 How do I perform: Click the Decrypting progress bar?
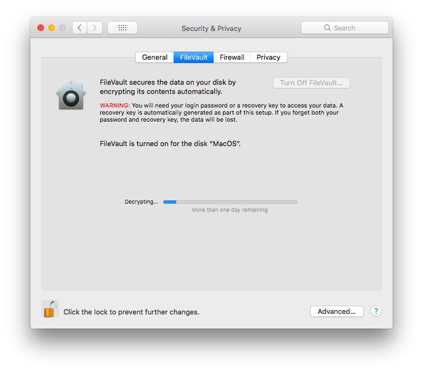pyautogui.click(x=230, y=202)
